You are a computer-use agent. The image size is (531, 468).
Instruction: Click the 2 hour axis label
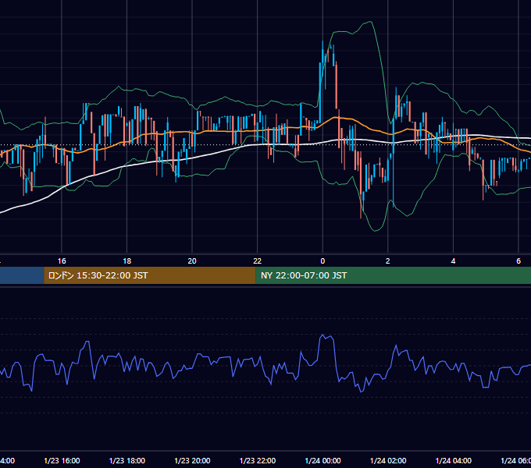tap(388, 261)
